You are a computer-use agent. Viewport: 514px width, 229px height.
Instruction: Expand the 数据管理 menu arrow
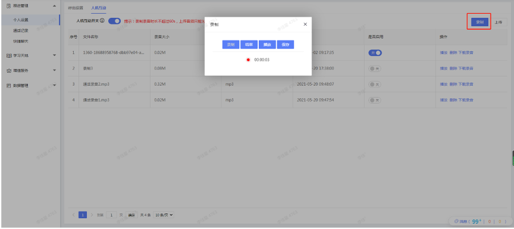(x=54, y=86)
